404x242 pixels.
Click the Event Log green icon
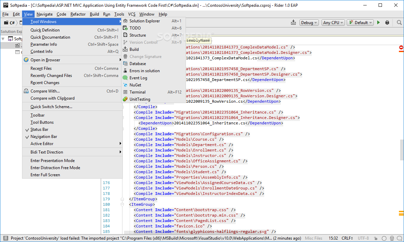click(125, 78)
